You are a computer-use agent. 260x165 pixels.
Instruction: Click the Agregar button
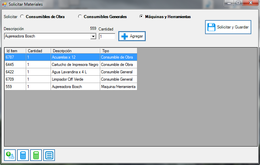(132, 36)
